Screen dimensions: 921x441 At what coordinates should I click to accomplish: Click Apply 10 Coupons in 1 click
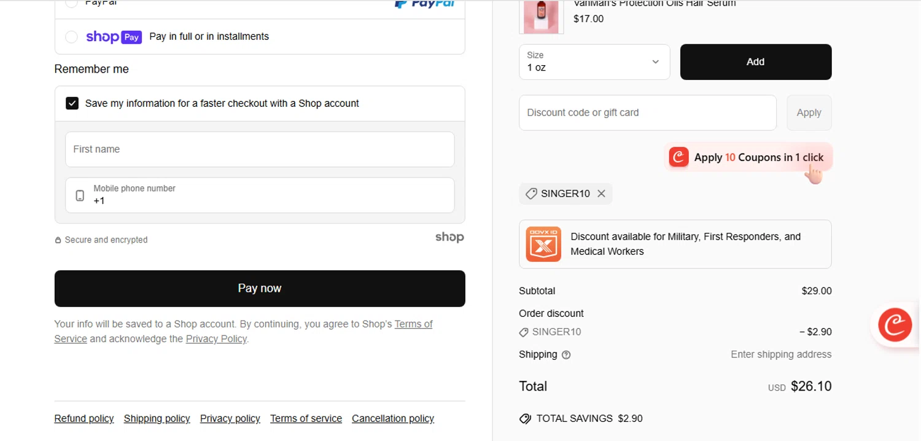click(748, 158)
